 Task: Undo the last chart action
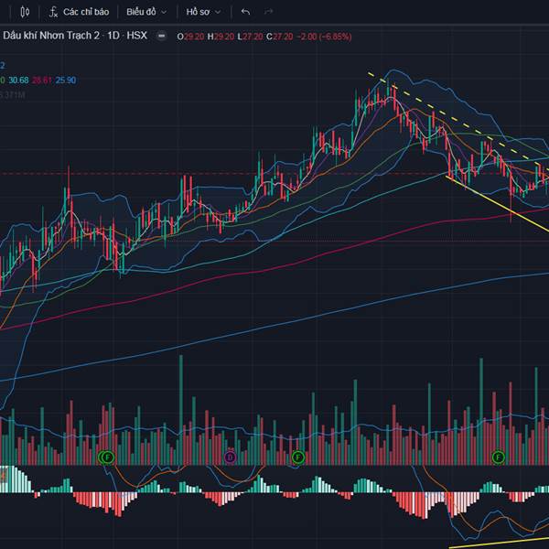point(245,12)
